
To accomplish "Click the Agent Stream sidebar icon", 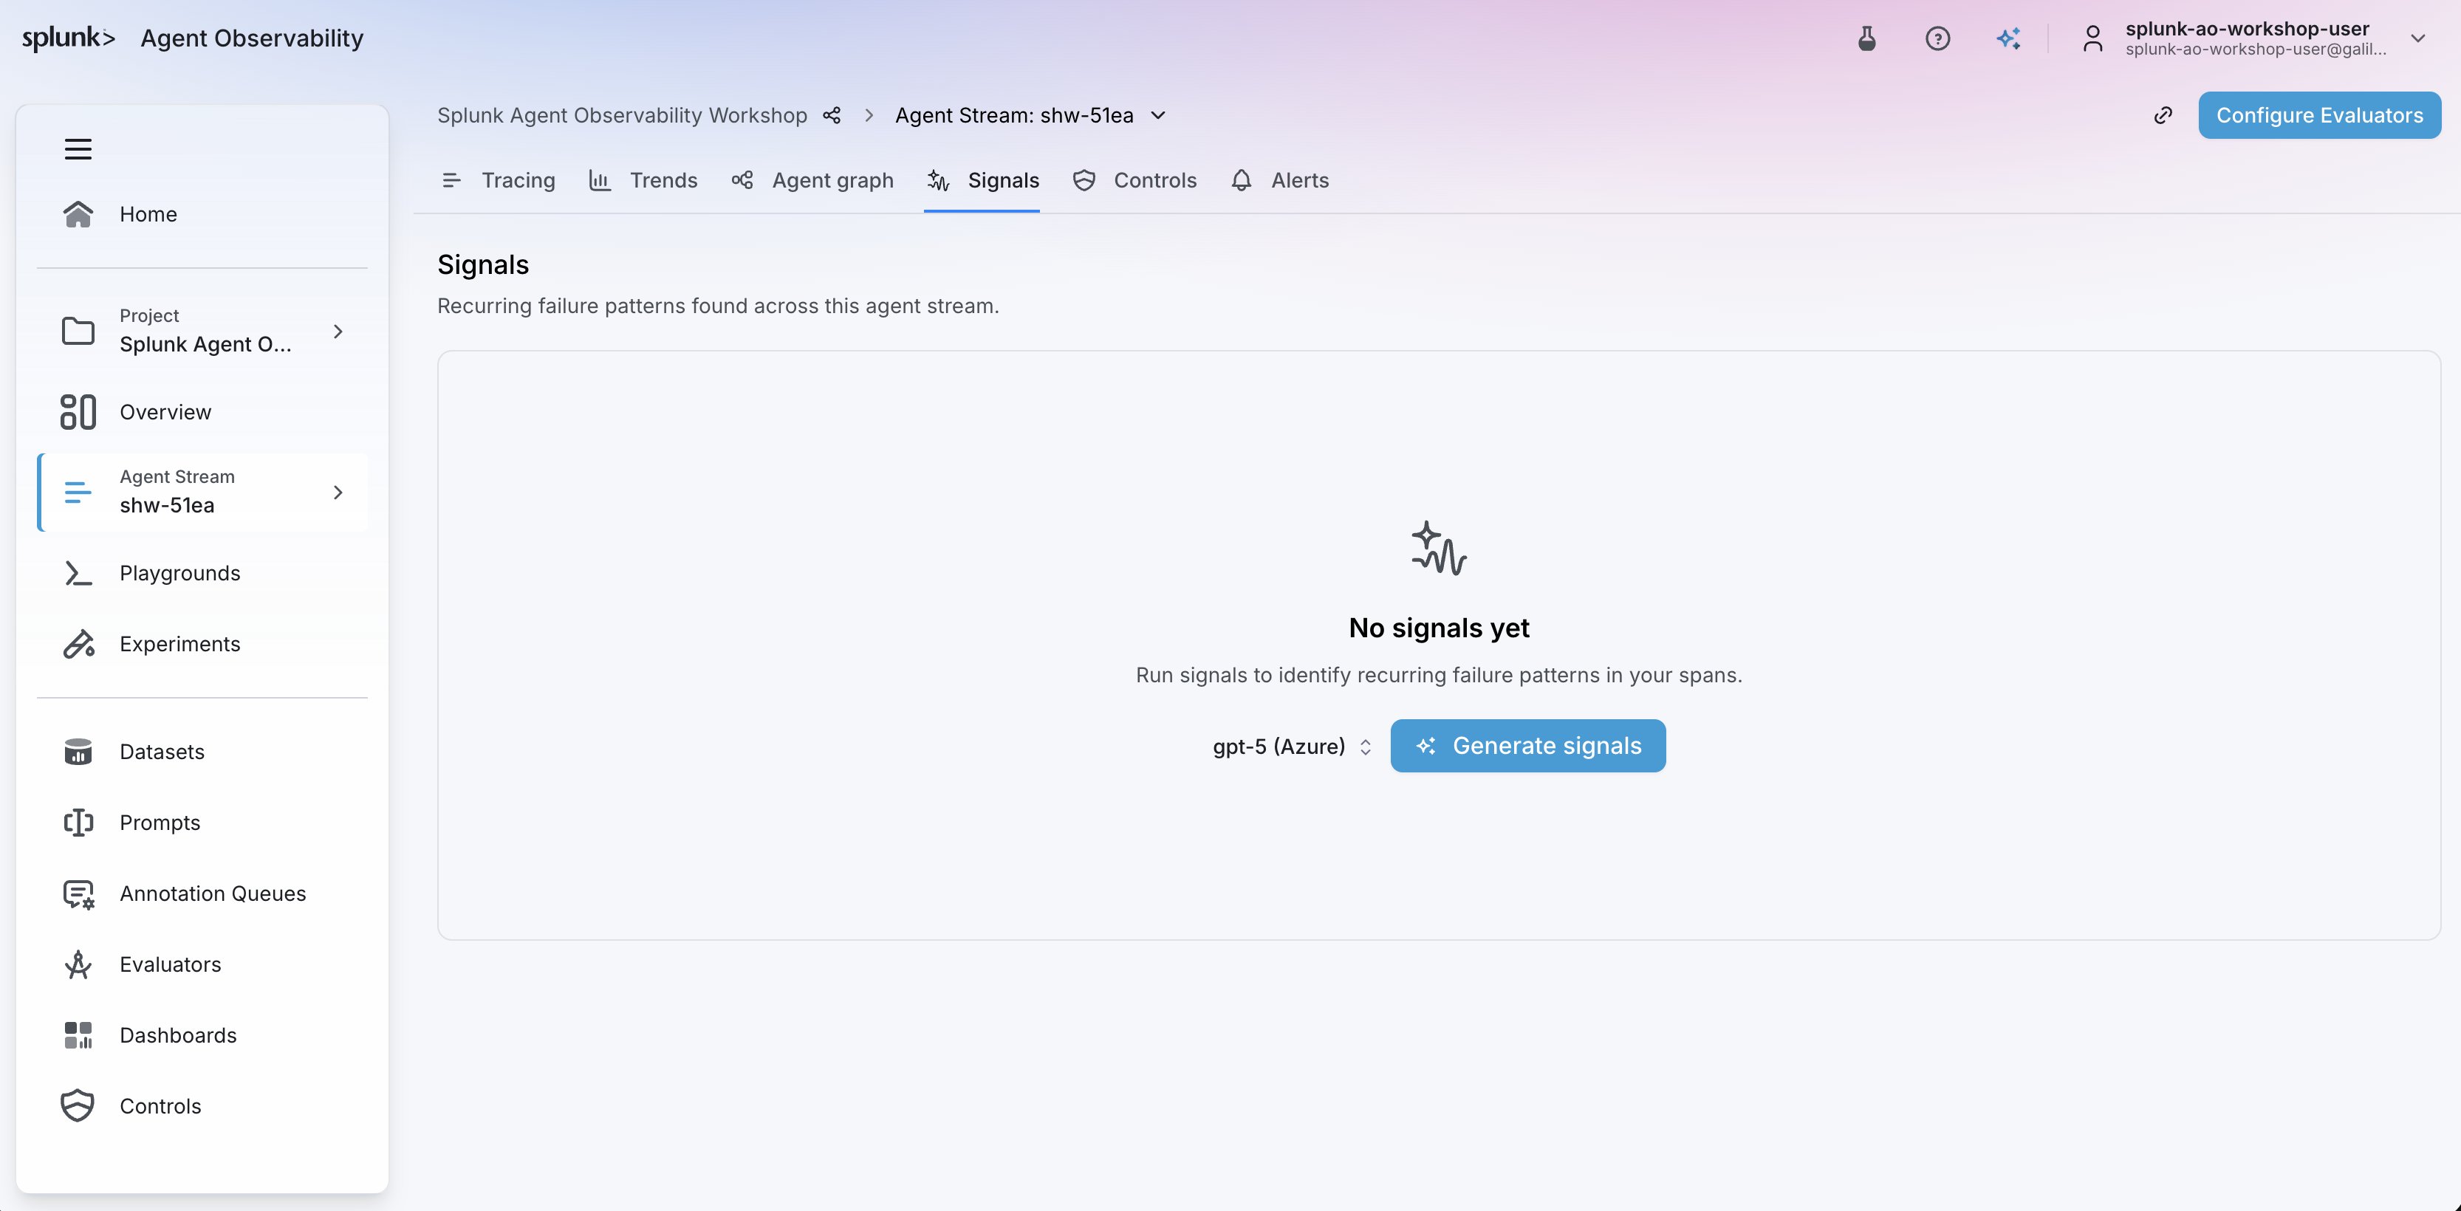I will 78,493.
